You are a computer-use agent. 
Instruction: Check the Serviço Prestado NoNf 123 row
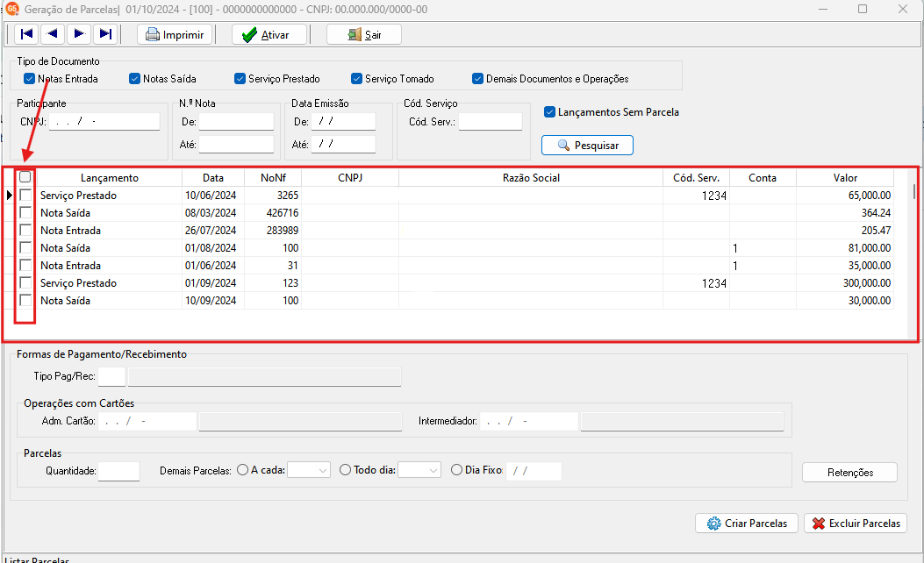pyautogui.click(x=25, y=282)
